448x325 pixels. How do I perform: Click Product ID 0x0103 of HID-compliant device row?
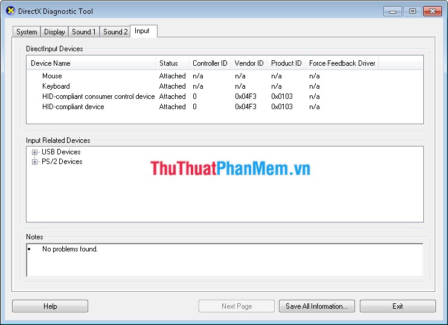click(x=282, y=107)
